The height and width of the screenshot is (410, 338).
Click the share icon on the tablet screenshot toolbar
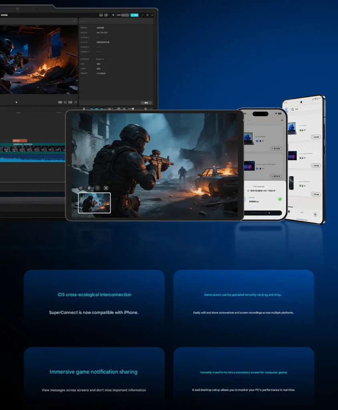pos(81,188)
